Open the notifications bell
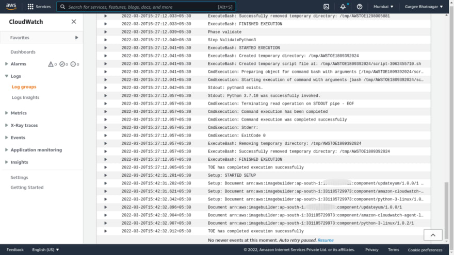The image size is (454, 255). [x=343, y=7]
